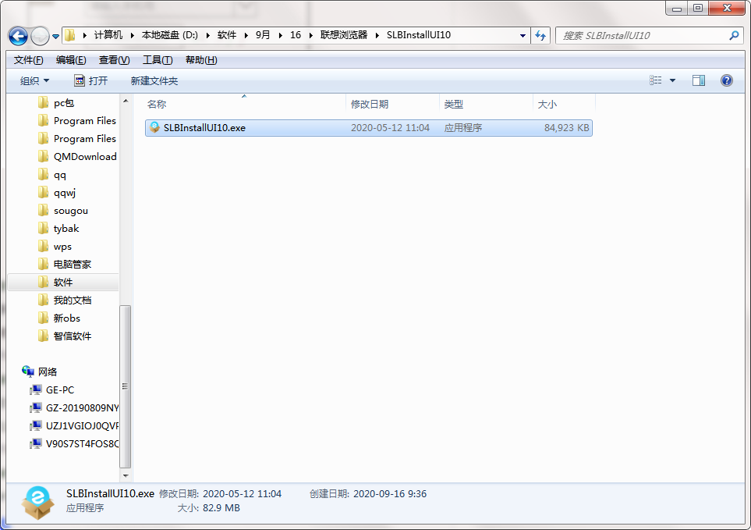
Task: Expand the arrow after 联想浏览器 breadcrumb
Action: click(x=377, y=35)
